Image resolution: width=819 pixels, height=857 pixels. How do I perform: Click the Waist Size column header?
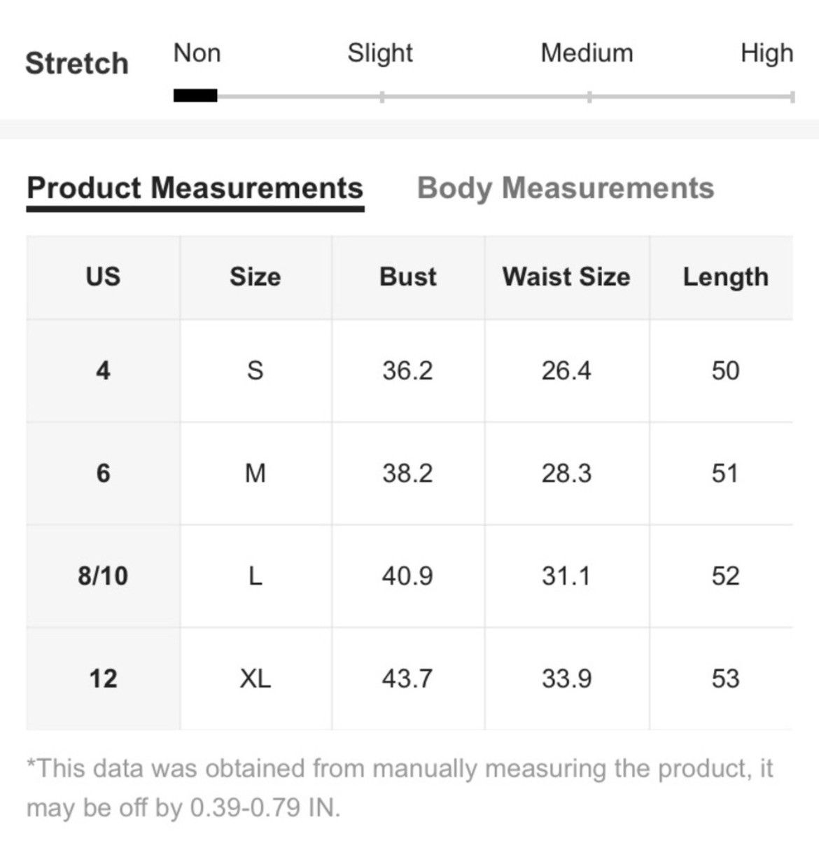[x=566, y=277]
